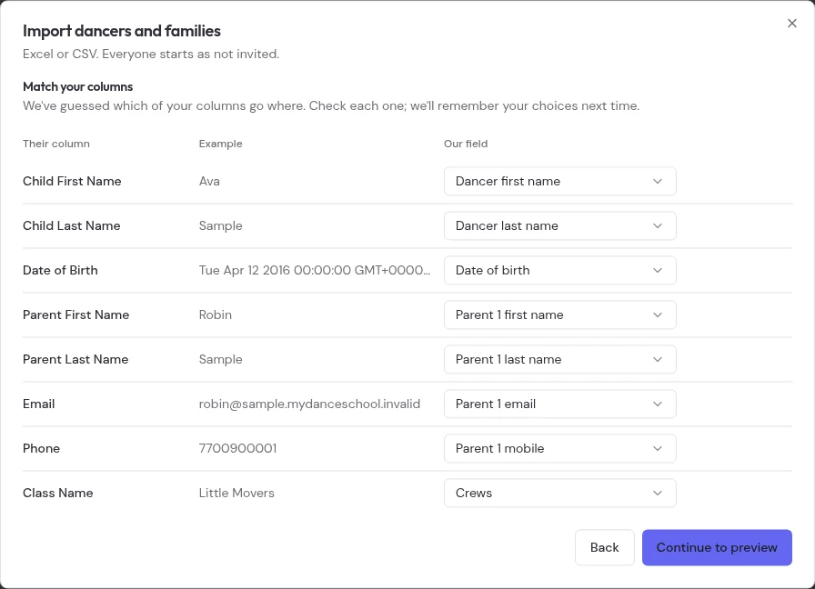This screenshot has height=589, width=815.
Task: Click the 'Example' header
Action: pyautogui.click(x=220, y=144)
